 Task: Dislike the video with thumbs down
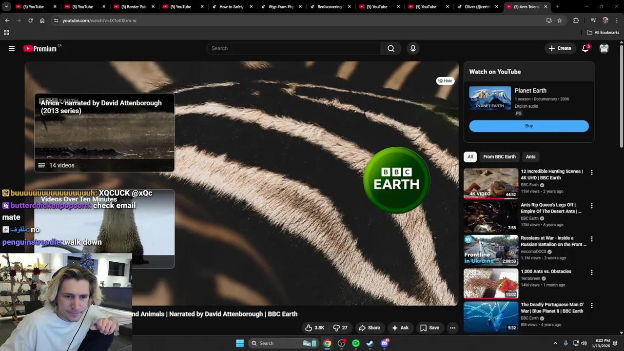pyautogui.click(x=340, y=328)
